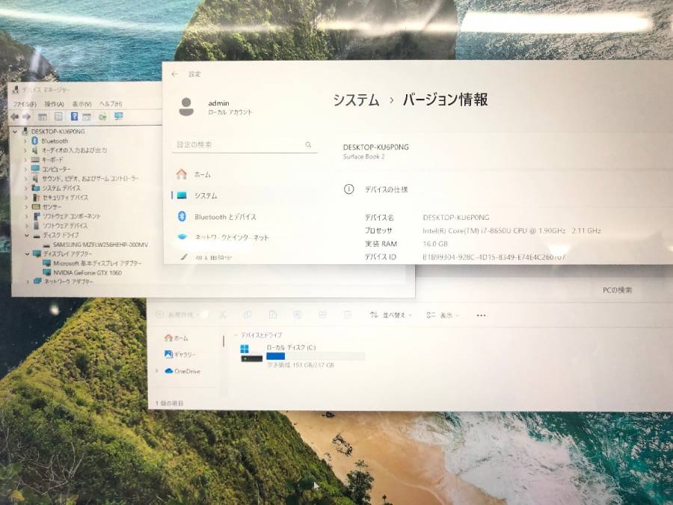The width and height of the screenshot is (673, 505).
Task: Select Microsoft 基本ディスプレイ アダプター device
Action: point(97,263)
